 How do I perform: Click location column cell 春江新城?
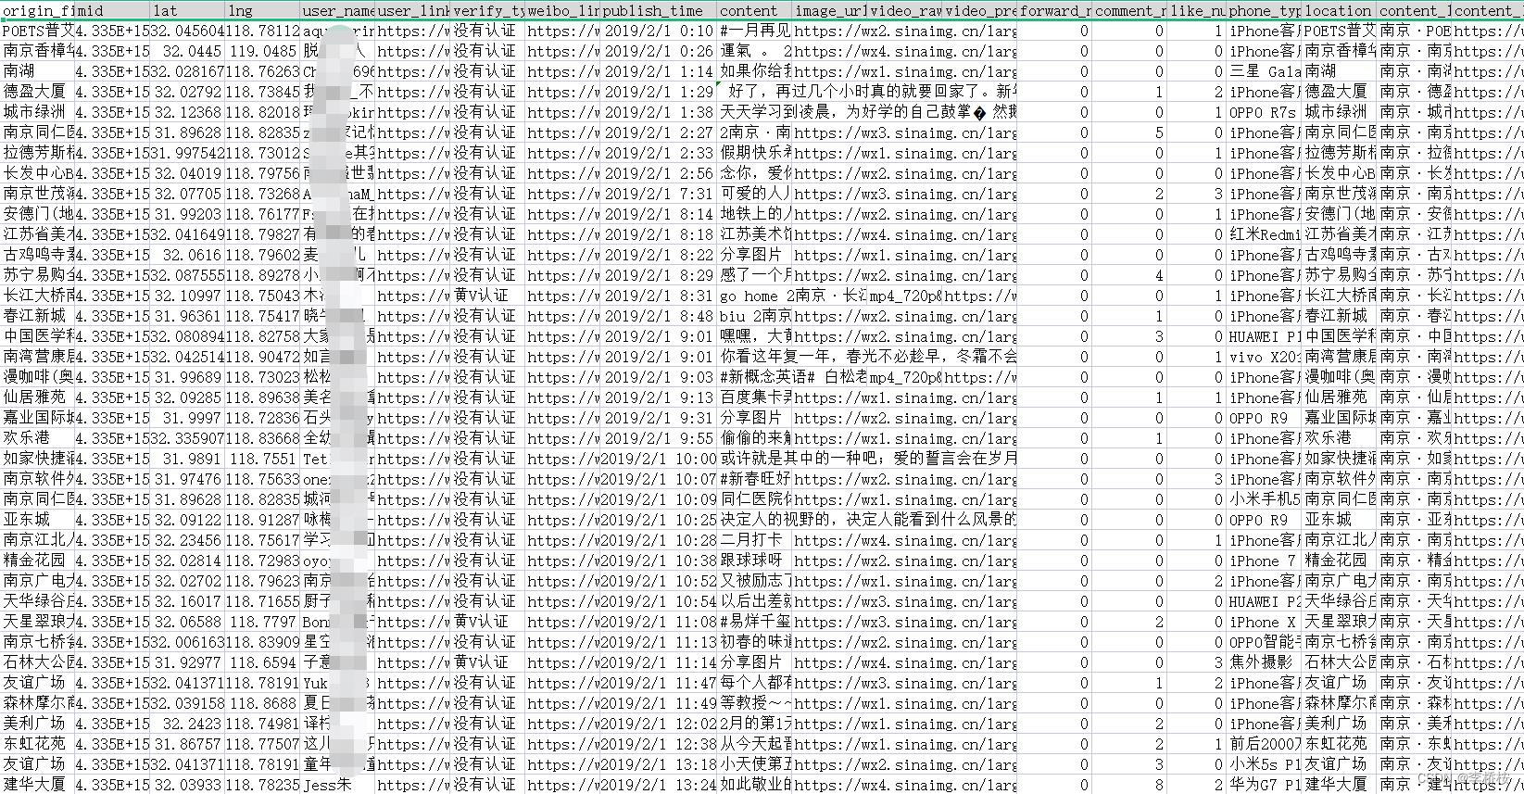pos(1339,316)
